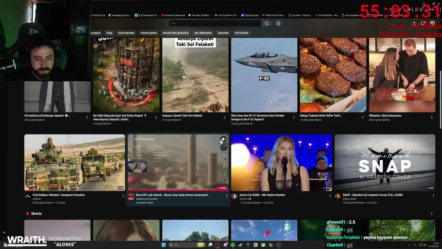Viewport: 442px width, 249px height.
Task: Open more options for Biraz Bf1 live stream
Action: tap(227, 195)
